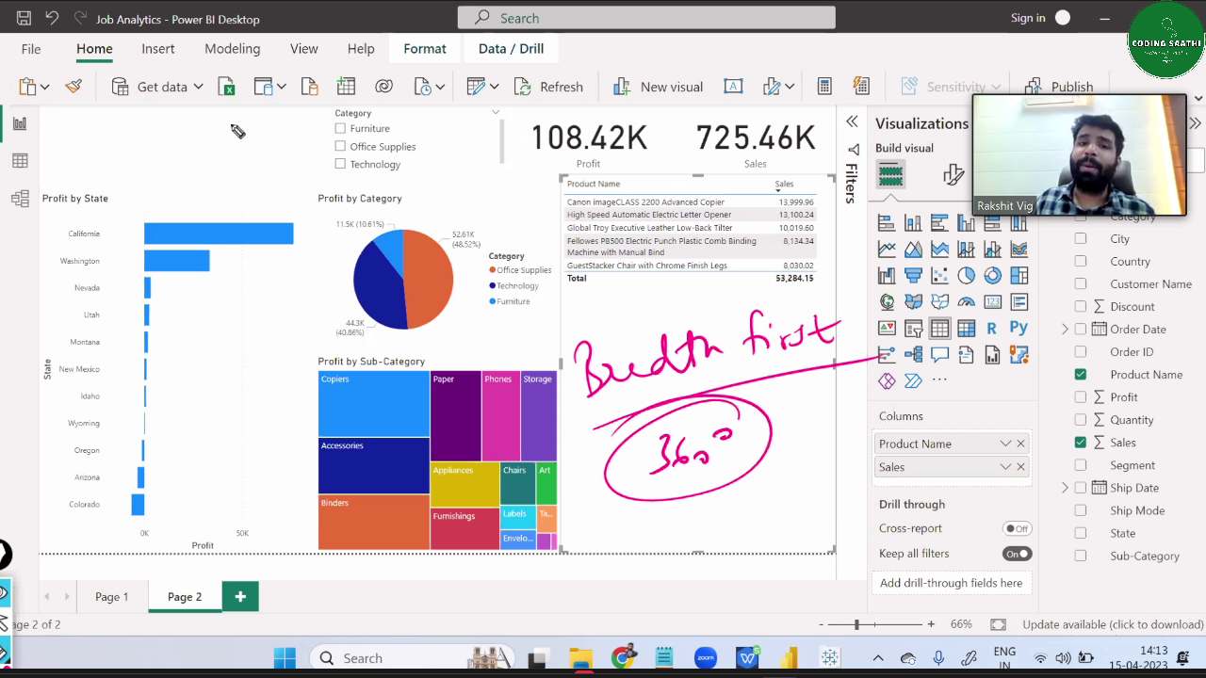Check the Discount field checkbox
This screenshot has height=678, width=1206.
(1080, 306)
